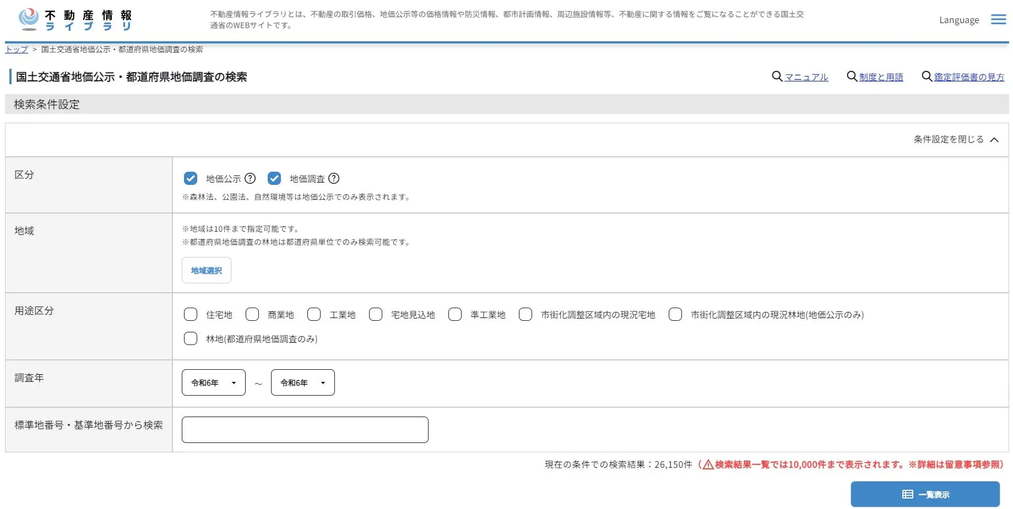The height and width of the screenshot is (509, 1013).
Task: Click the magnifier icon beside マニュアル
Action: tap(778, 76)
